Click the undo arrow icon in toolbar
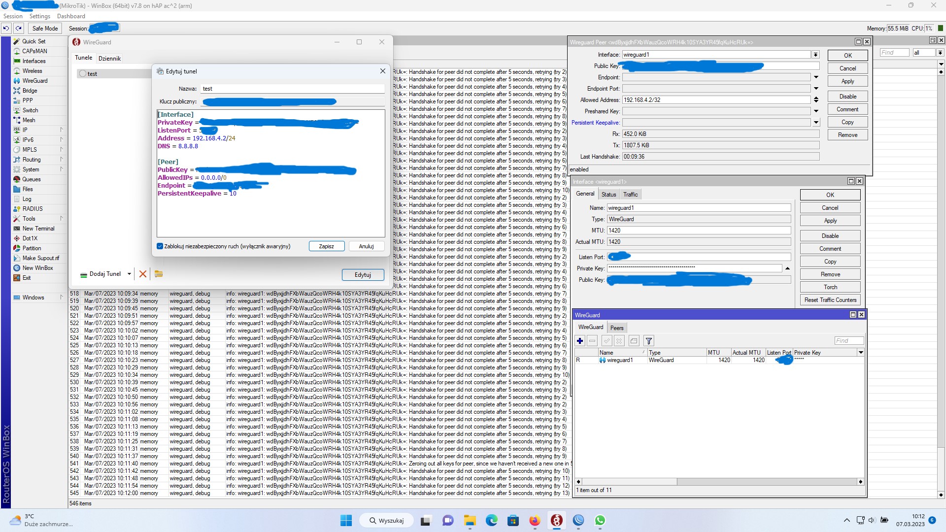946x532 pixels. (6, 29)
